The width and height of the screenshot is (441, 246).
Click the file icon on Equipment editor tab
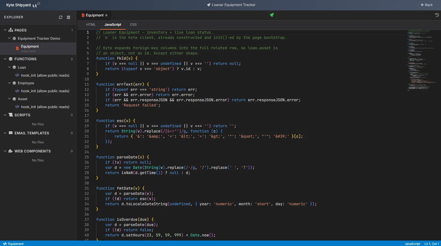point(83,15)
